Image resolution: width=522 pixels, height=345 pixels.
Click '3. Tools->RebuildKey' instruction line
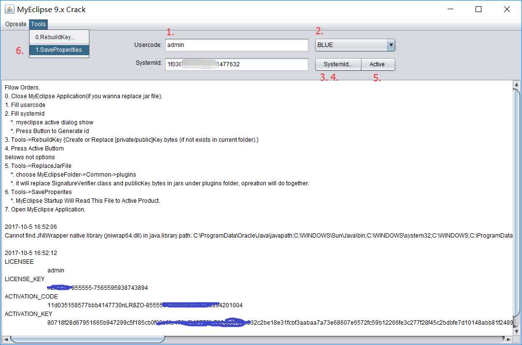[x=132, y=140]
